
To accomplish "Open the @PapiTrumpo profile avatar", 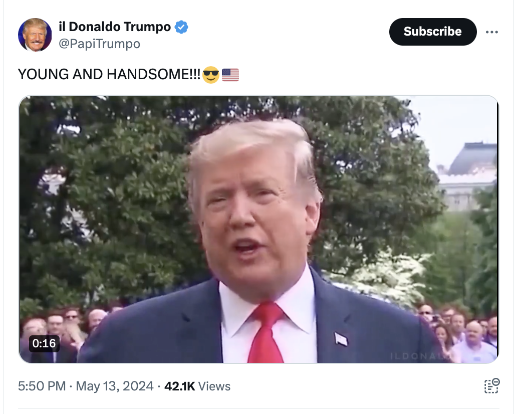I will [x=35, y=35].
